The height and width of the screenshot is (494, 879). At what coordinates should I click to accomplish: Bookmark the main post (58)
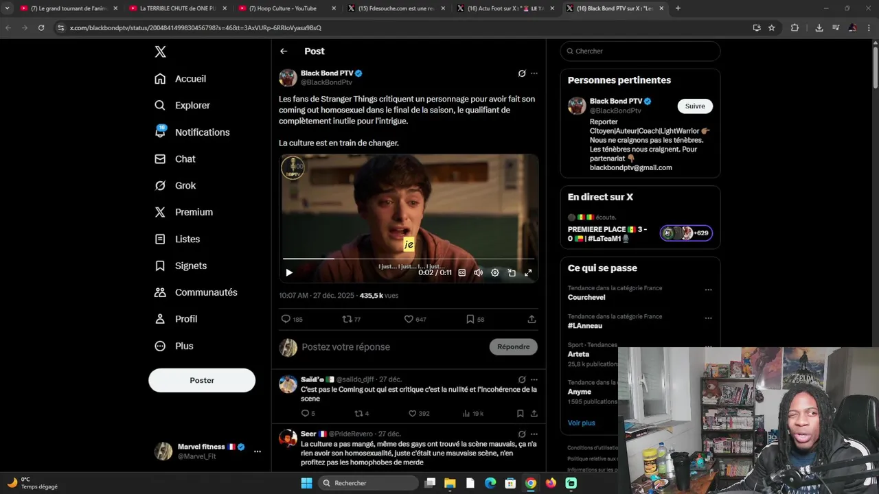(475, 319)
